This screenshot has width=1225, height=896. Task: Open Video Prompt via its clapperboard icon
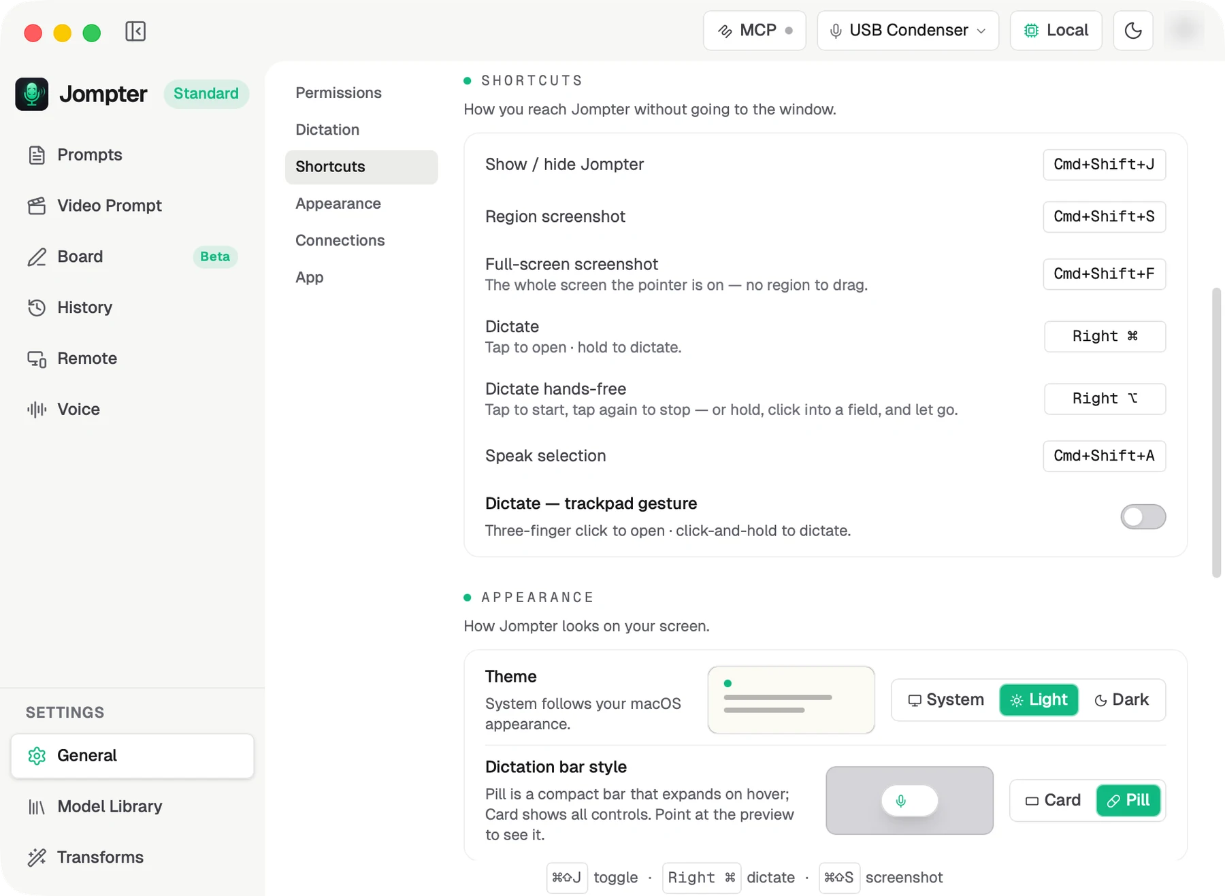point(37,205)
